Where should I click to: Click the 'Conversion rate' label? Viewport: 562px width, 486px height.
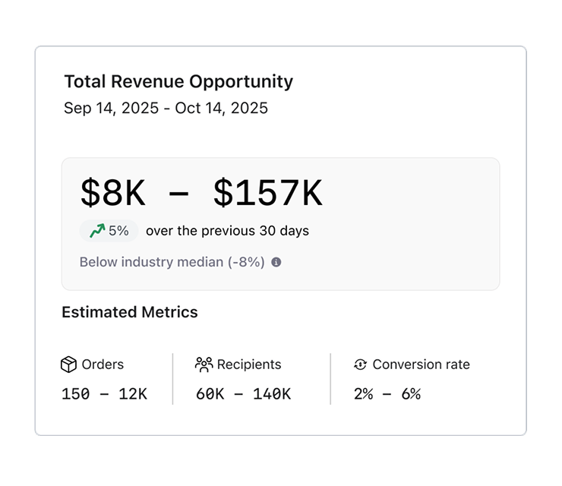(x=421, y=364)
